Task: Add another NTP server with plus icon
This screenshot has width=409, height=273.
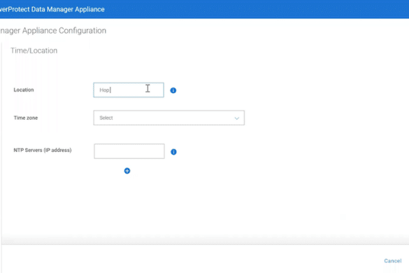Action: coord(127,171)
